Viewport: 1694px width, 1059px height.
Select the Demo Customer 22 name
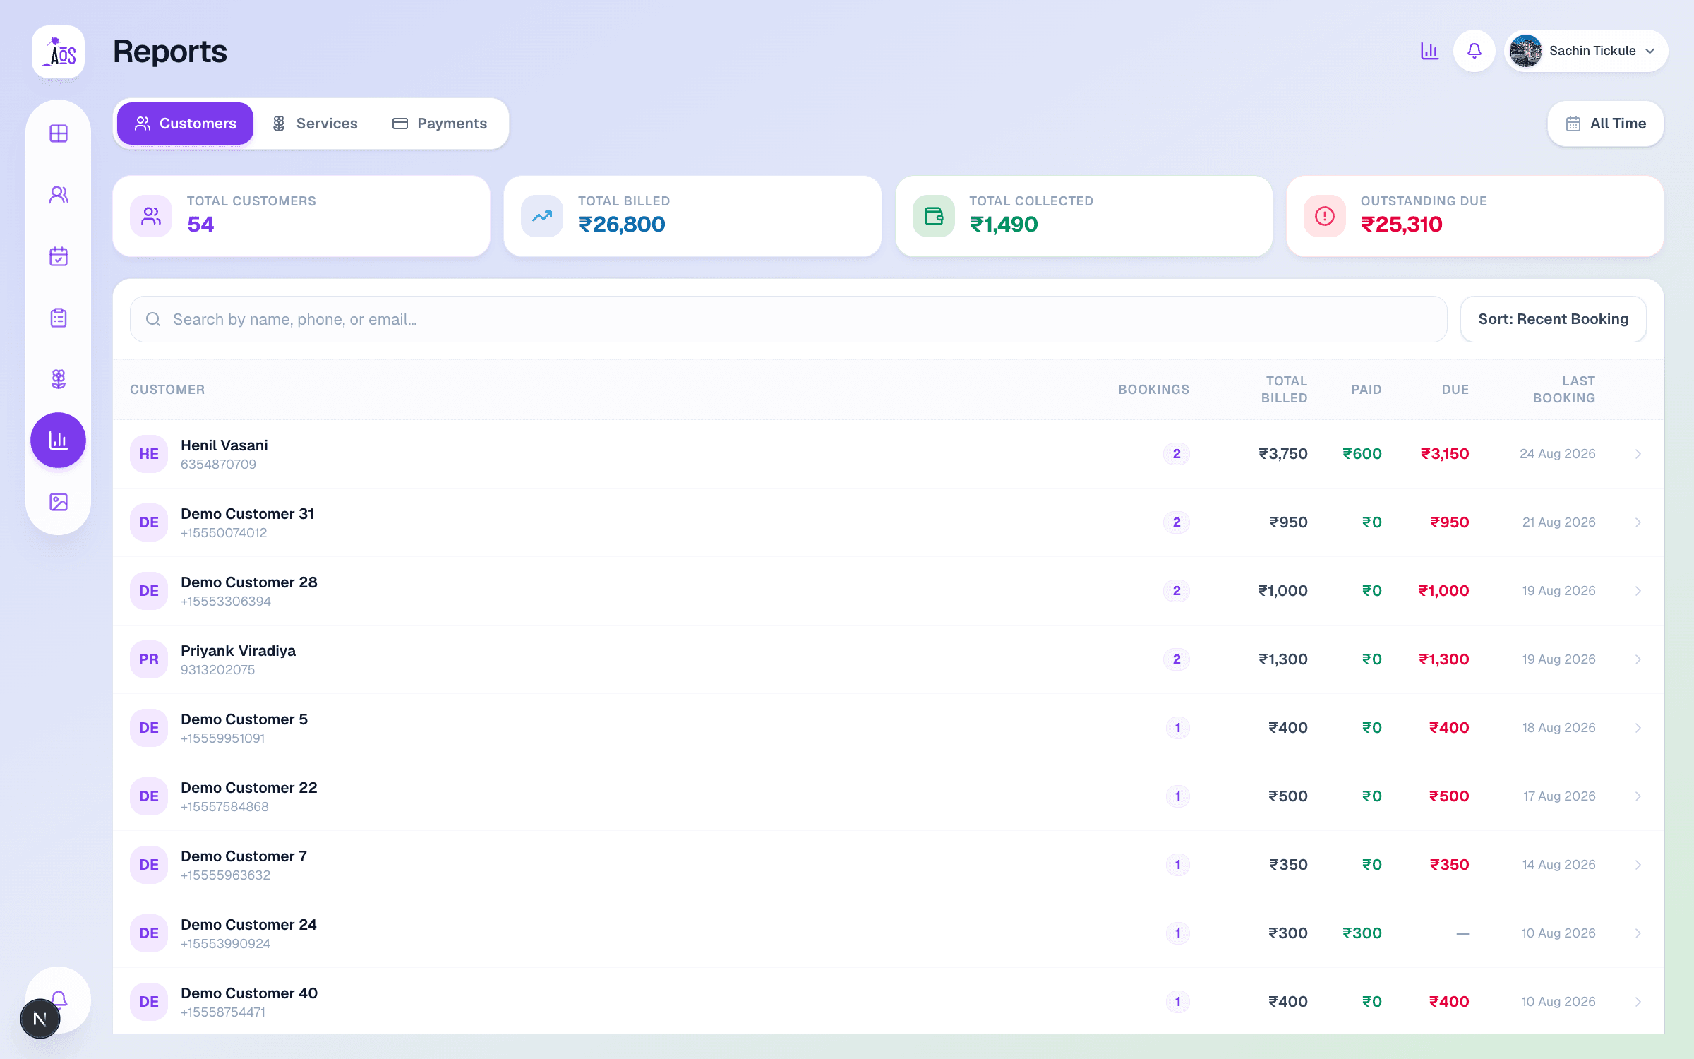coord(249,788)
